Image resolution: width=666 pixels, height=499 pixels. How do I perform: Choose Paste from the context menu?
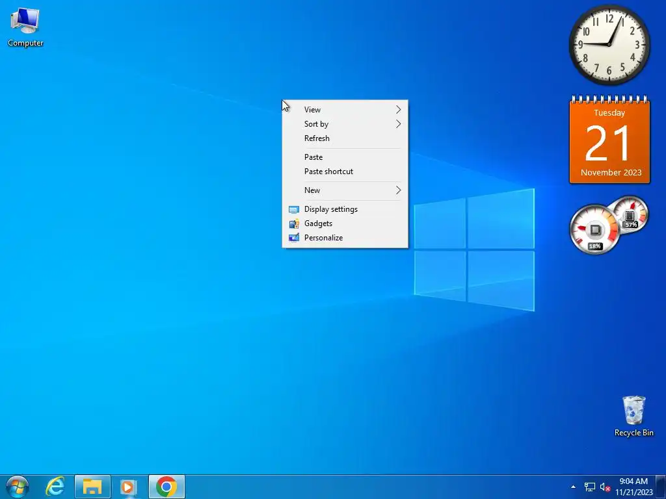345,157
